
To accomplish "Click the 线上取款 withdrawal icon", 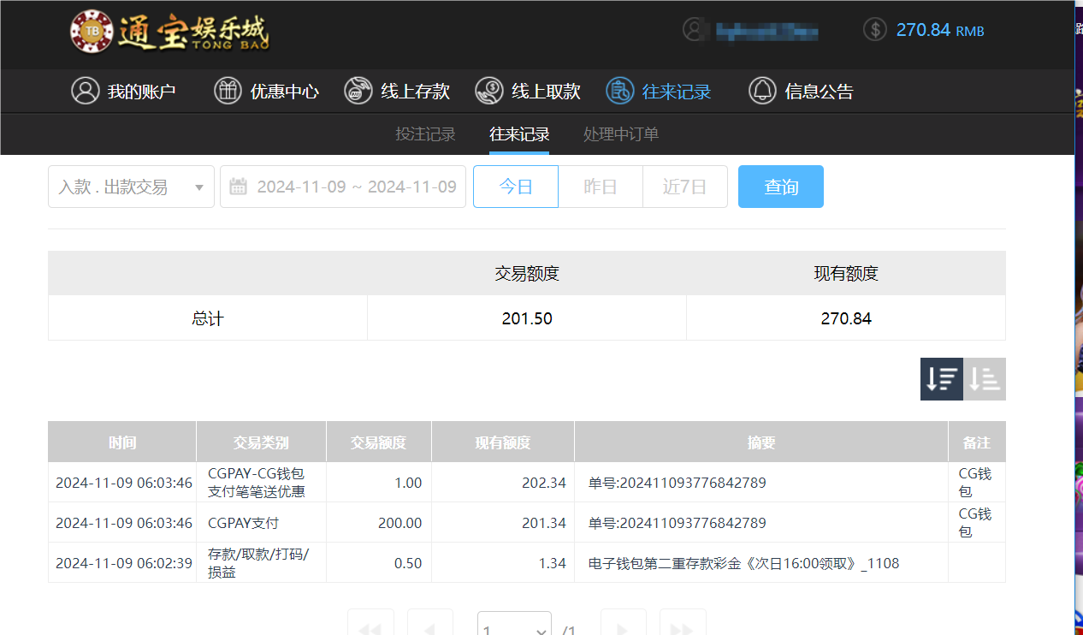I will point(490,91).
